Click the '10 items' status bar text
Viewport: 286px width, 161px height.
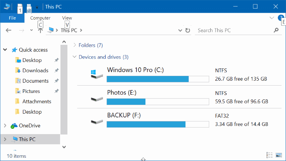pyautogui.click(x=16, y=156)
